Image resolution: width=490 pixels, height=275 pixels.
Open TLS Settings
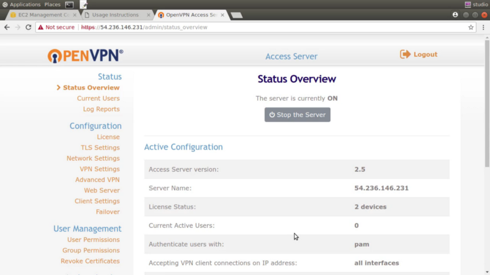click(100, 147)
